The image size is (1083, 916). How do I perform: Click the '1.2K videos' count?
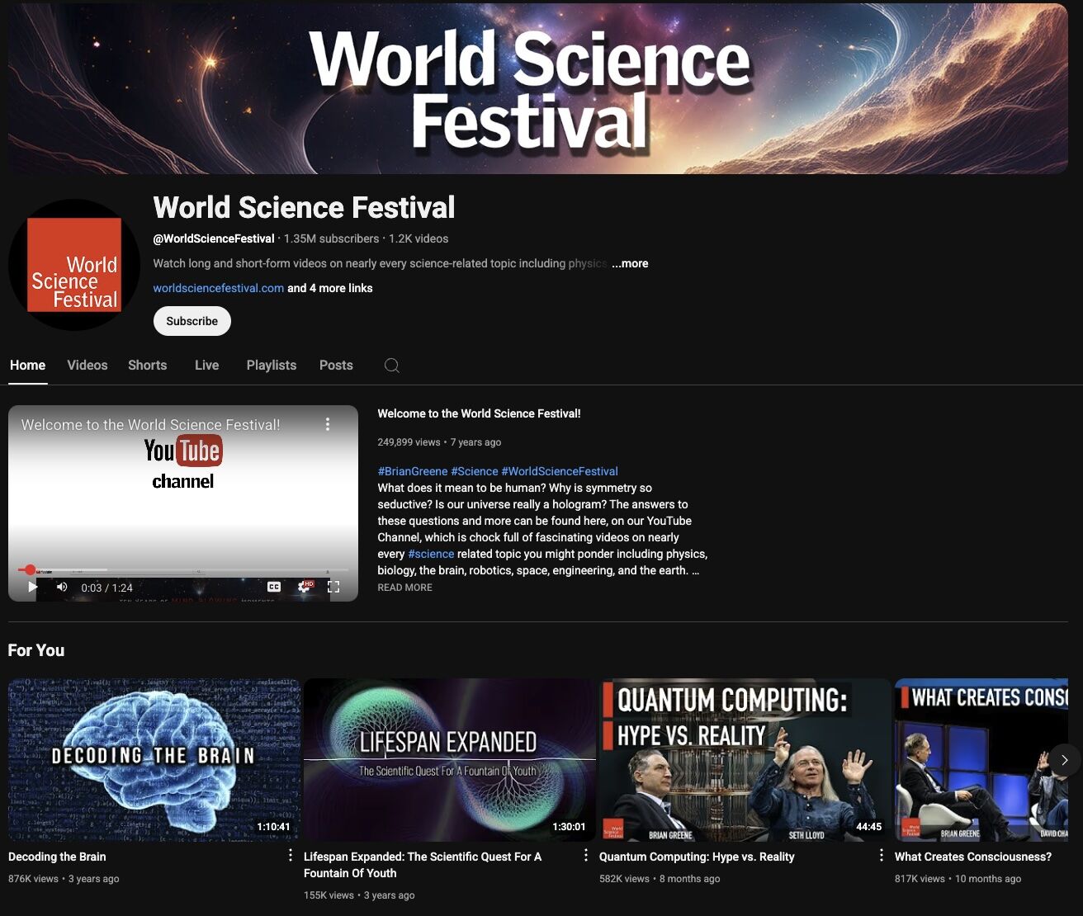(x=419, y=238)
